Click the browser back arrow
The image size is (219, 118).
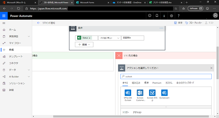(4, 8)
